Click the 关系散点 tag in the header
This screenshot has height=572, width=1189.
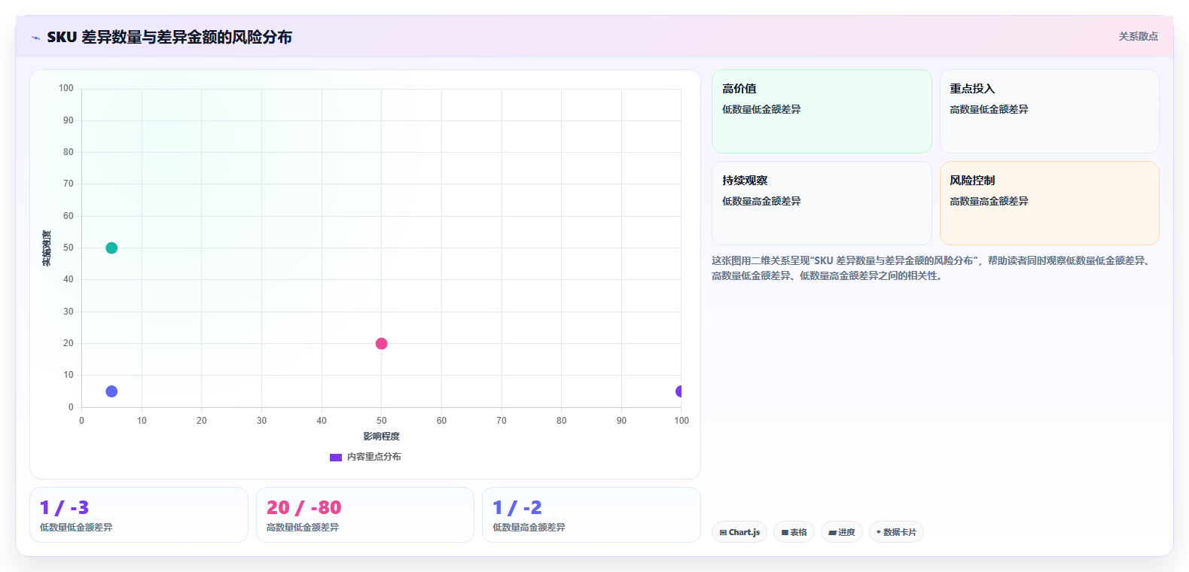coord(1138,36)
